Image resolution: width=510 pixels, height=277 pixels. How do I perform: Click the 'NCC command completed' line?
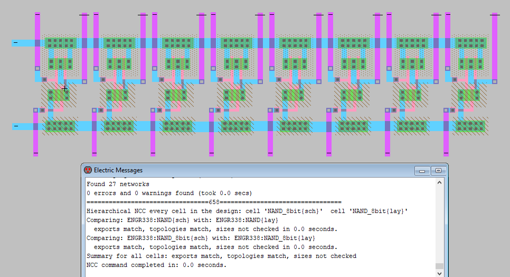pos(156,265)
